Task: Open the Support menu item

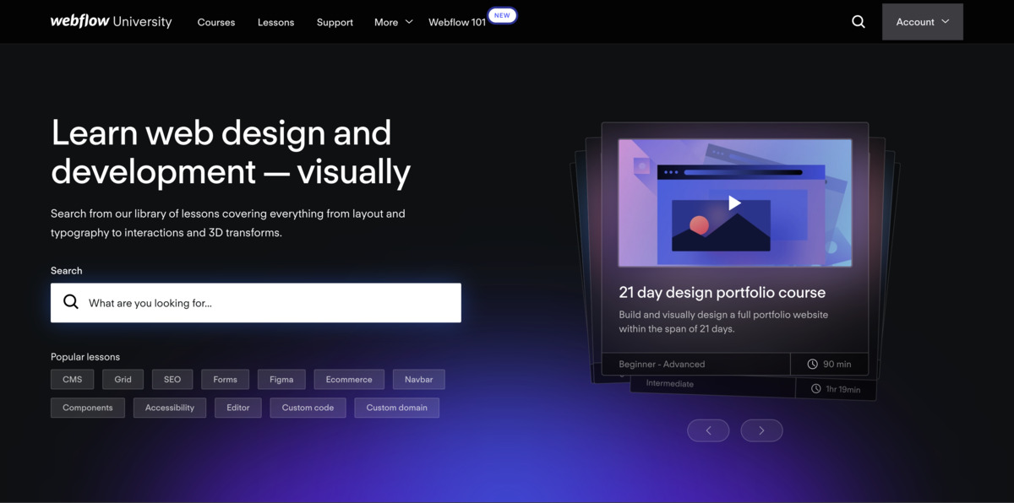Action: (x=335, y=22)
